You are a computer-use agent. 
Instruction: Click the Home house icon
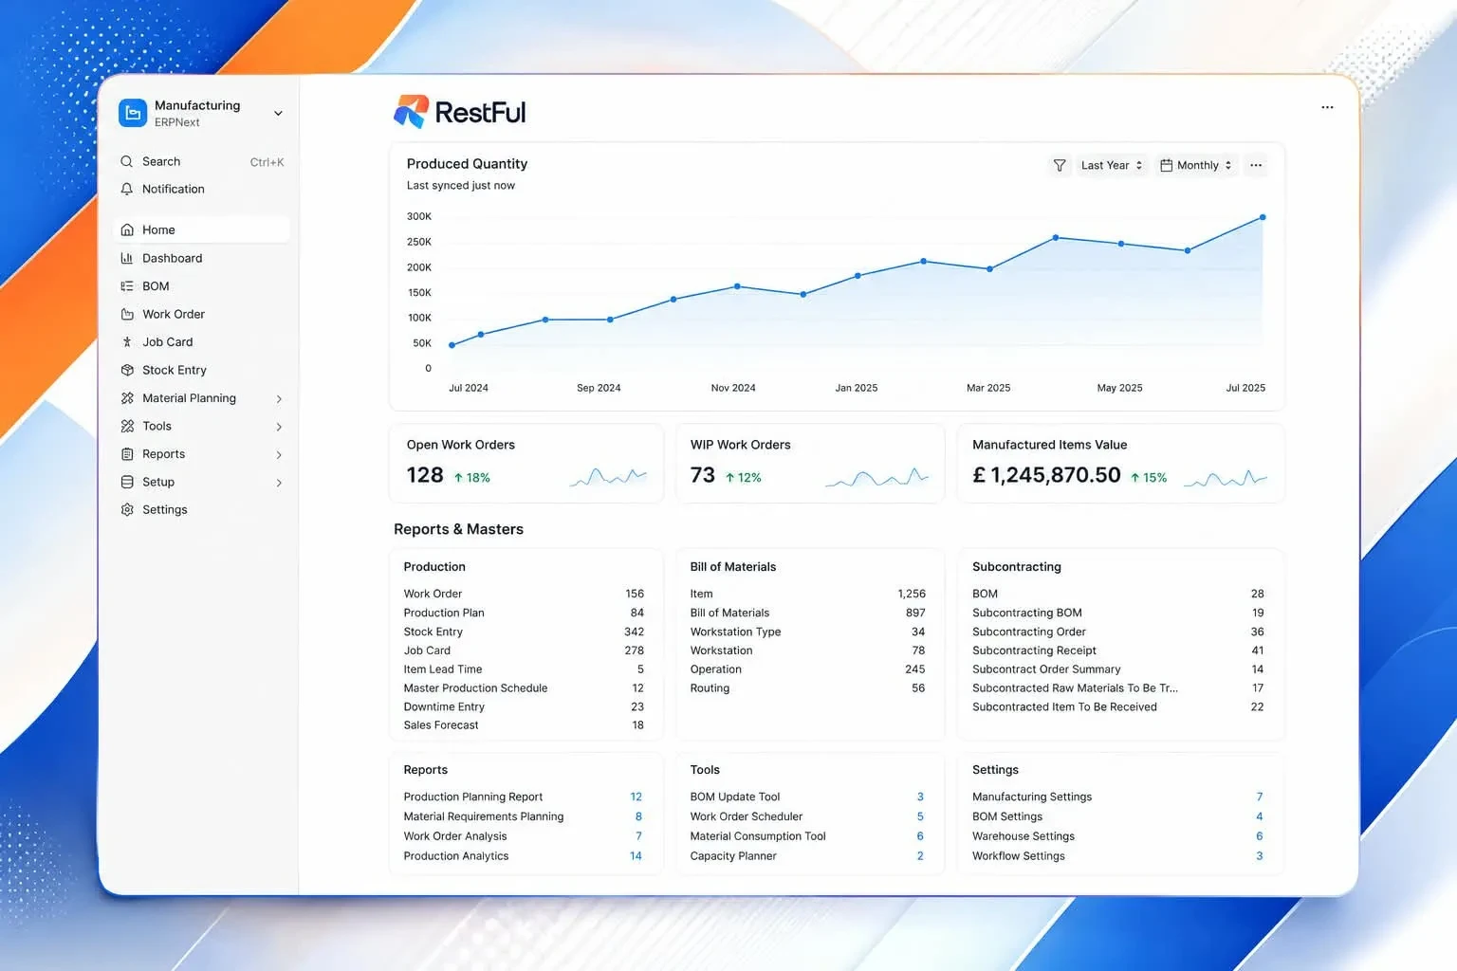tap(127, 230)
